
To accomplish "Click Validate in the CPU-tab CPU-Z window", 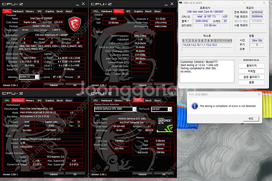I will (54, 85).
